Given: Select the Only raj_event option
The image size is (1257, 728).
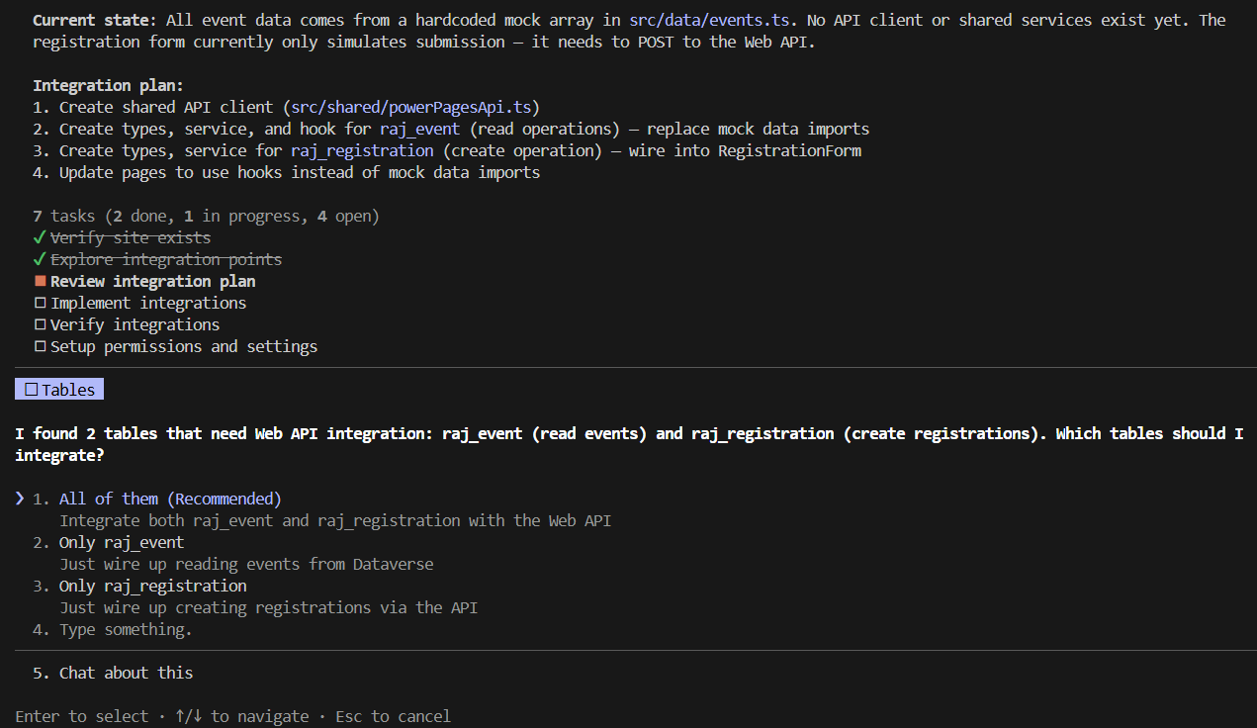Looking at the screenshot, I should (122, 542).
